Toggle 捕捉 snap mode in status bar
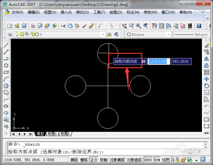This screenshot has height=165, width=213. [x=74, y=160]
